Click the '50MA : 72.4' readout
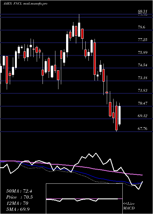 [19, 191]
